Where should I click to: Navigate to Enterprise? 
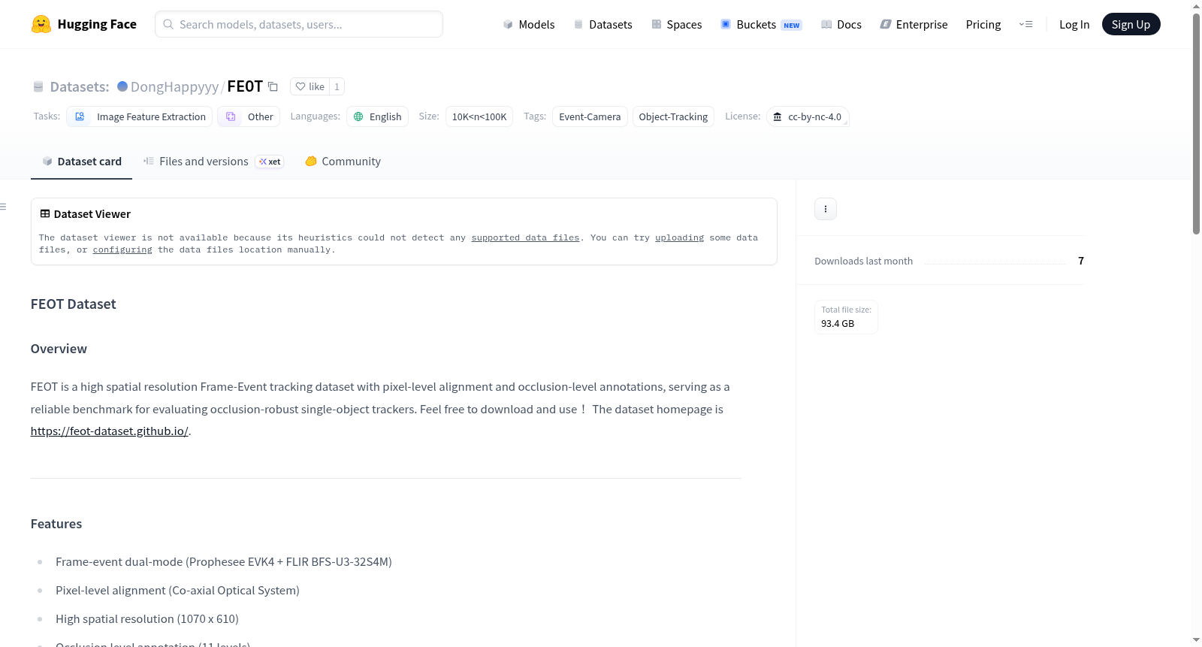point(914,24)
